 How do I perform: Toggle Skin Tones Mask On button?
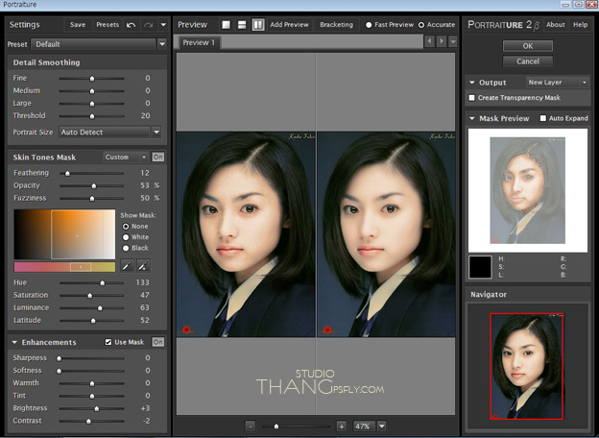pos(157,158)
